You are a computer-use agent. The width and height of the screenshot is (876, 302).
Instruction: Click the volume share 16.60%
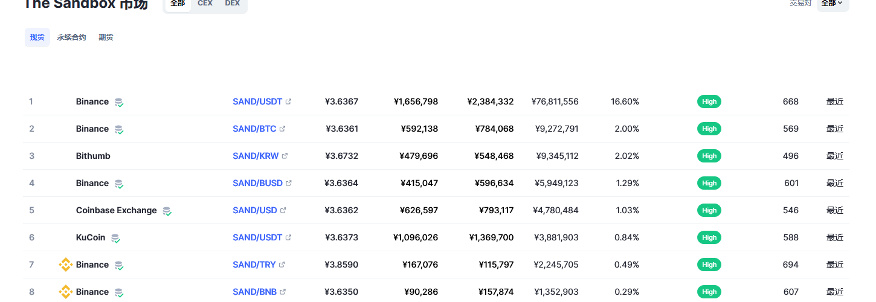pyautogui.click(x=625, y=101)
